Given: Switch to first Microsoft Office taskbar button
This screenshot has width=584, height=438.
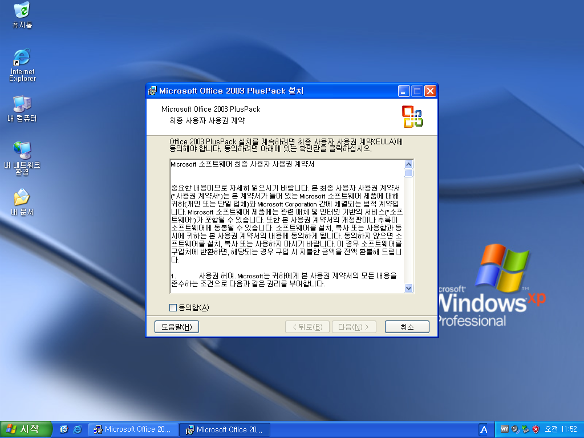Looking at the screenshot, I should coord(133,429).
